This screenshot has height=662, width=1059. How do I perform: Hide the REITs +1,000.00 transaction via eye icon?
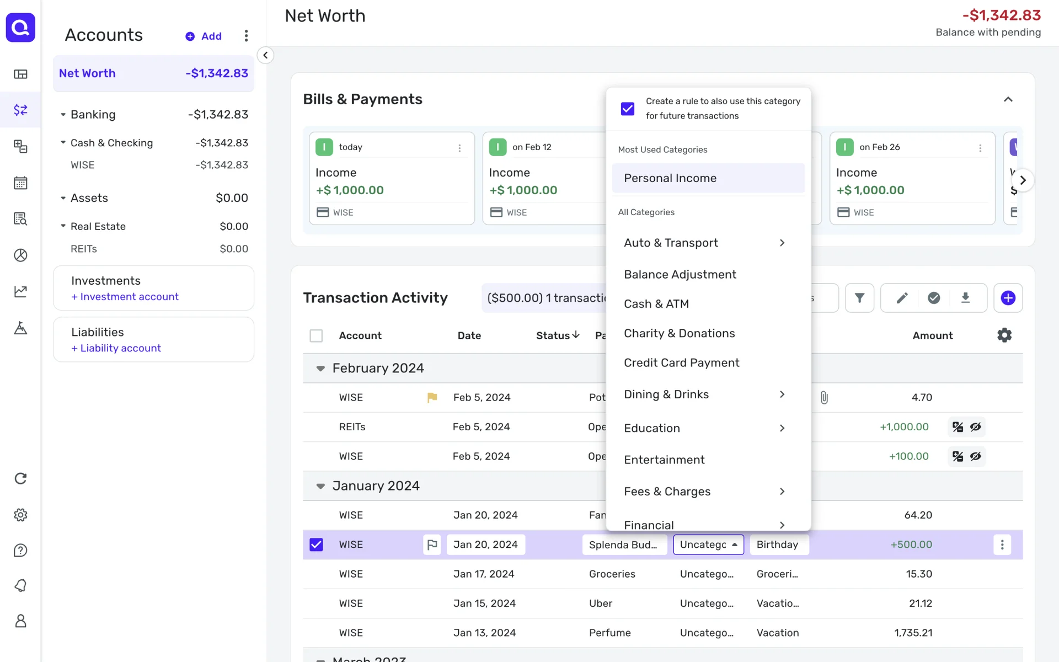976,427
